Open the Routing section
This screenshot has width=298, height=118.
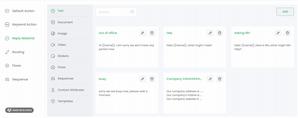[x=15, y=52]
